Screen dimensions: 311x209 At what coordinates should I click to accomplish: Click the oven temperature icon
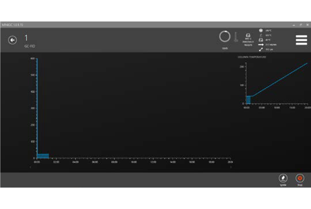[x=261, y=40]
